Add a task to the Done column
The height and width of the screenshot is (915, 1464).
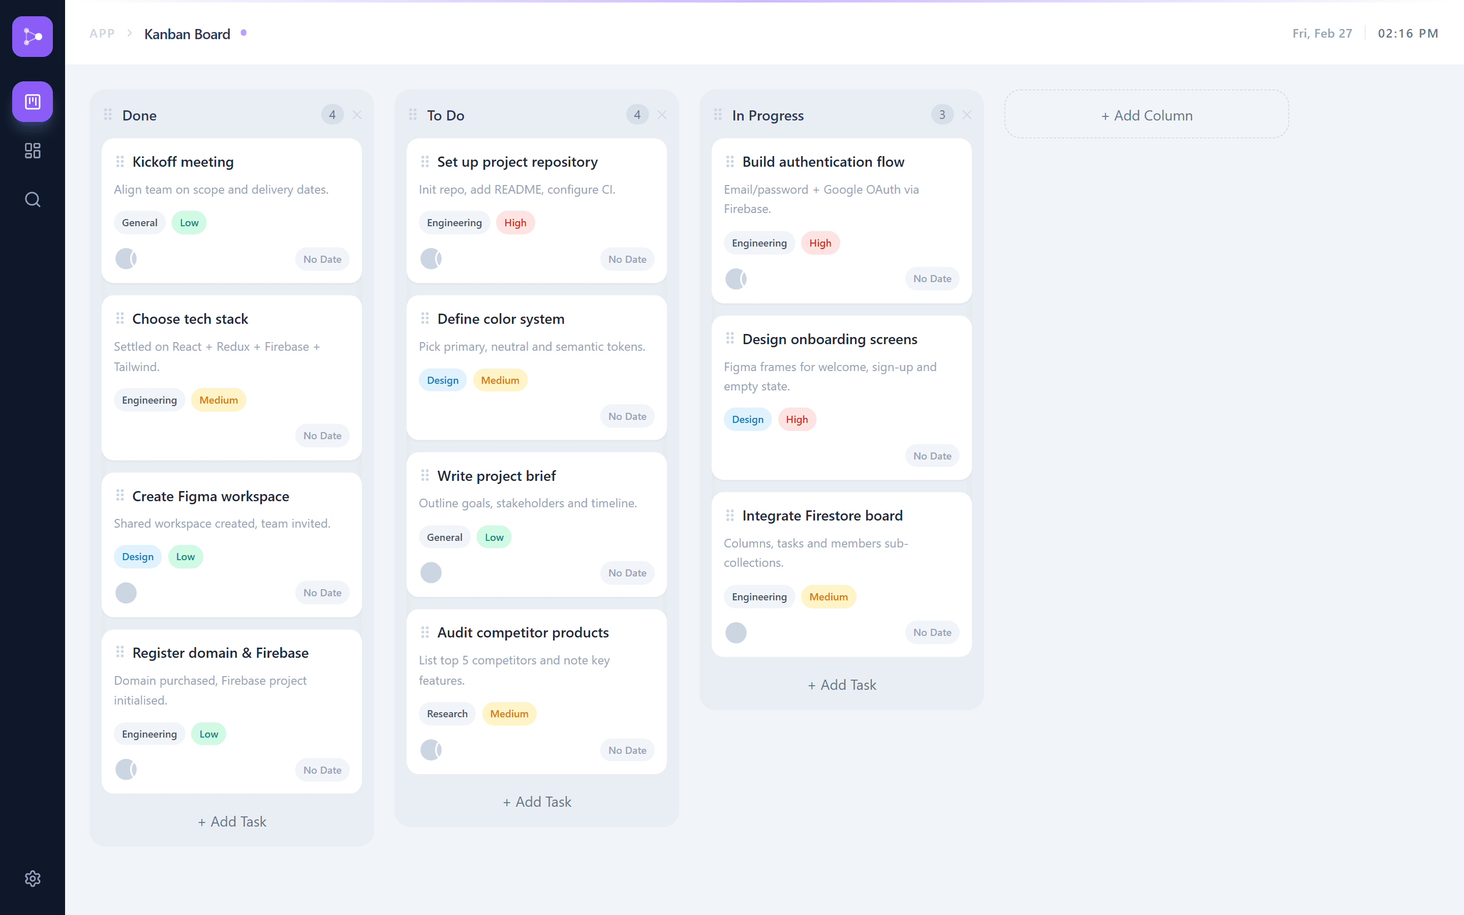[232, 822]
